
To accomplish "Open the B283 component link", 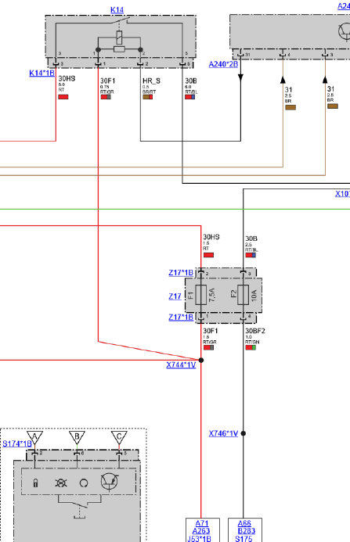I will [x=246, y=531].
